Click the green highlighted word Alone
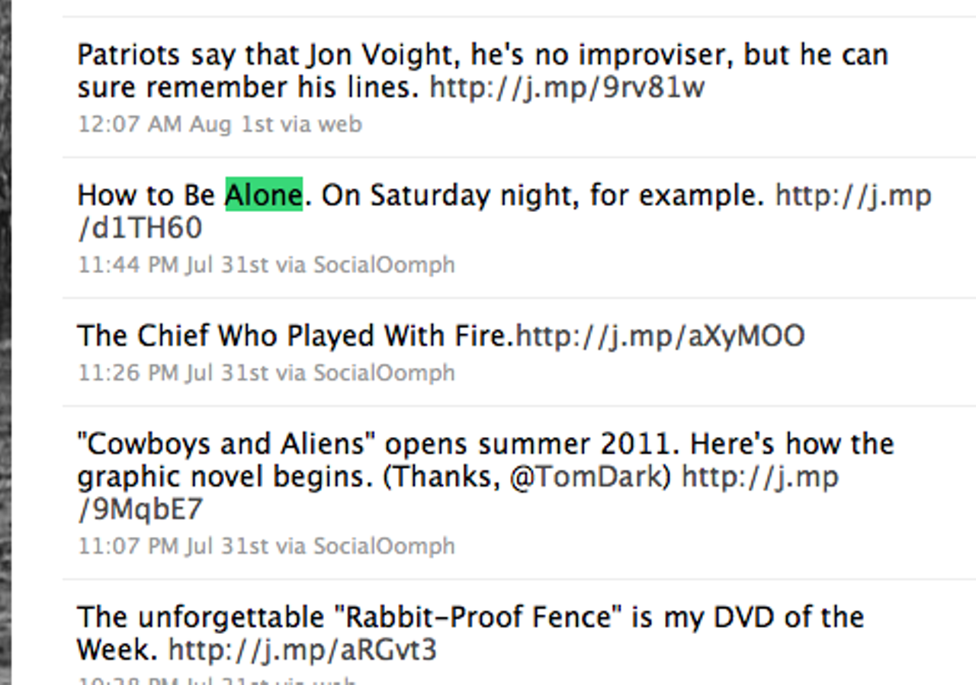This screenshot has width=976, height=685. pos(264,195)
